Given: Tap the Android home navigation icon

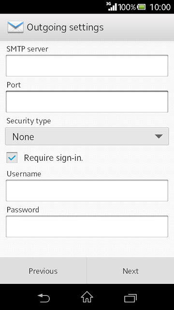Looking at the screenshot, I should click(x=87, y=297).
